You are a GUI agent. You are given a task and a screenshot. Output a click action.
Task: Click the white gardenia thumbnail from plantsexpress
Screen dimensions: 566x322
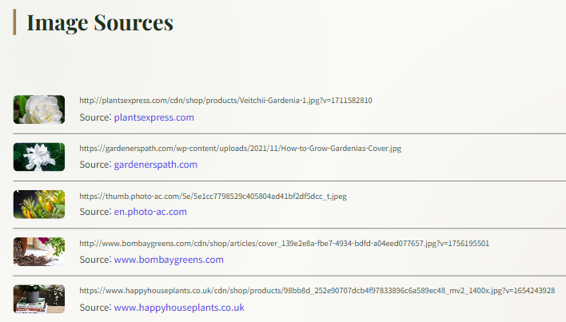tap(39, 109)
